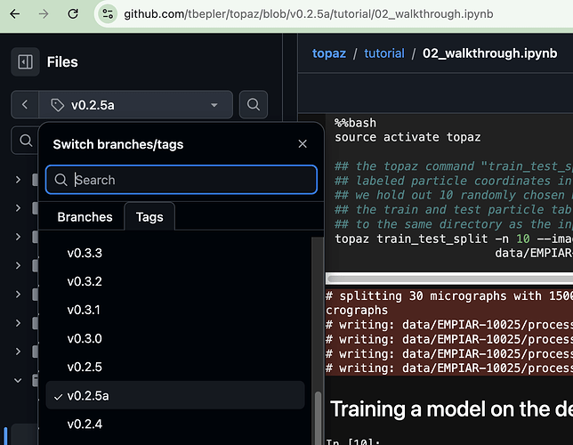Switch to the Branches tab
The height and width of the screenshot is (445, 573).
[85, 217]
